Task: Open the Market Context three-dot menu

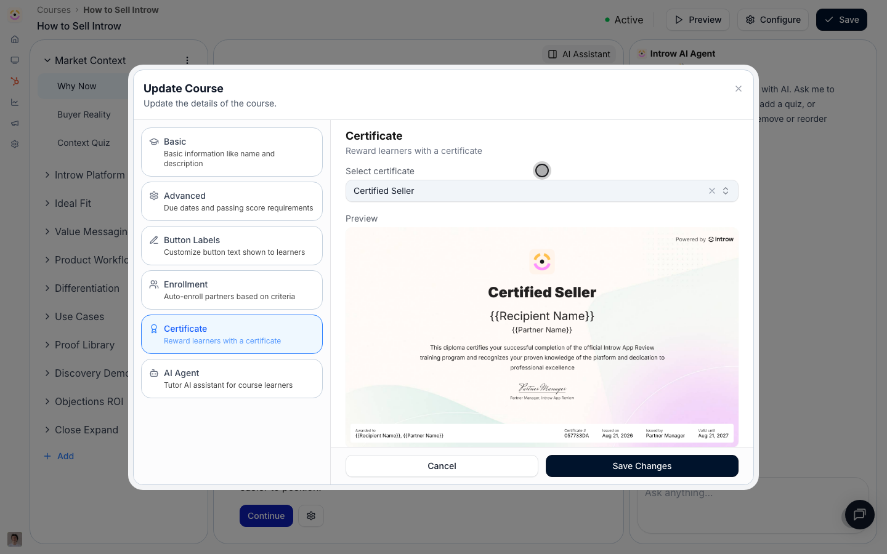Action: click(187, 60)
